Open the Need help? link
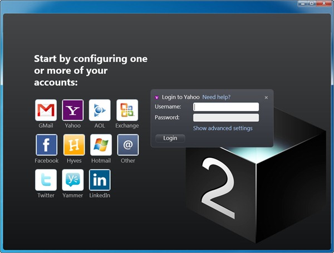Viewport: 334px width, 253px height. pos(216,97)
